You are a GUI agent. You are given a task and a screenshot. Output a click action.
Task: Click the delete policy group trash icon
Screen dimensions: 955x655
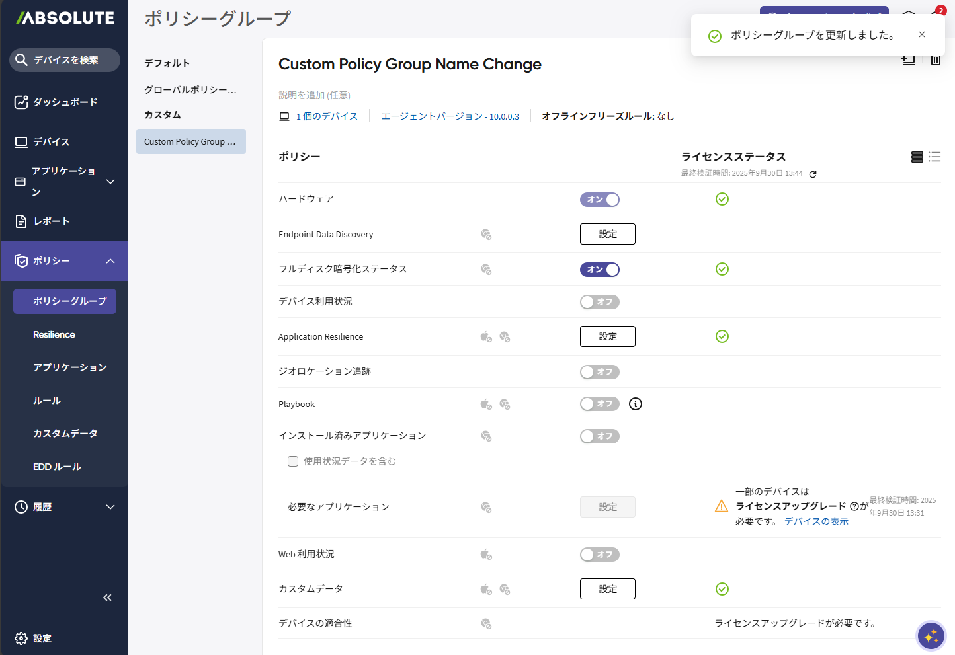click(935, 61)
